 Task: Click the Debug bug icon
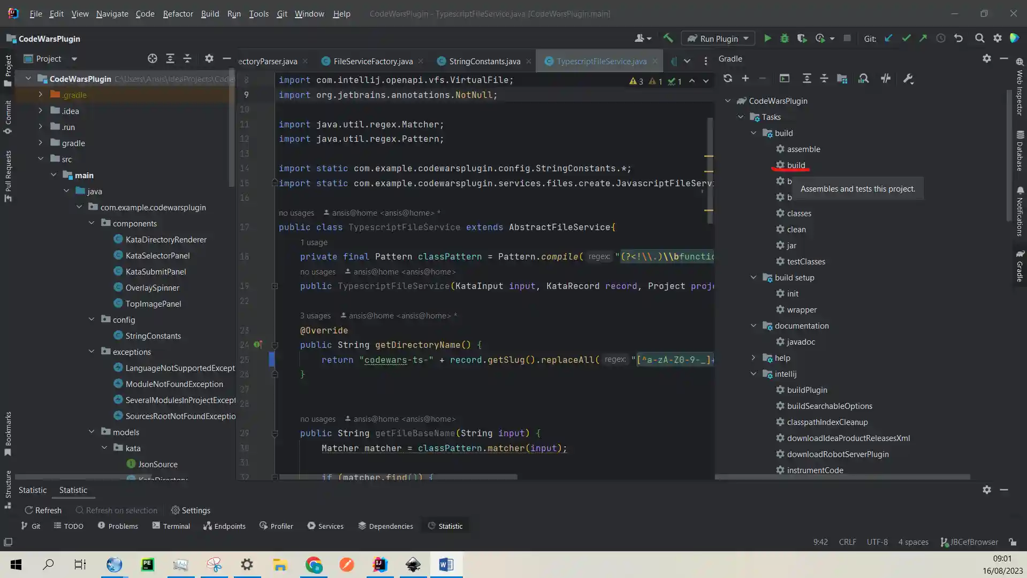(x=785, y=39)
